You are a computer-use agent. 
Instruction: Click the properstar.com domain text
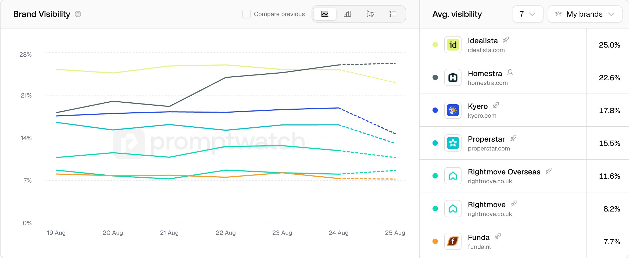(x=489, y=148)
